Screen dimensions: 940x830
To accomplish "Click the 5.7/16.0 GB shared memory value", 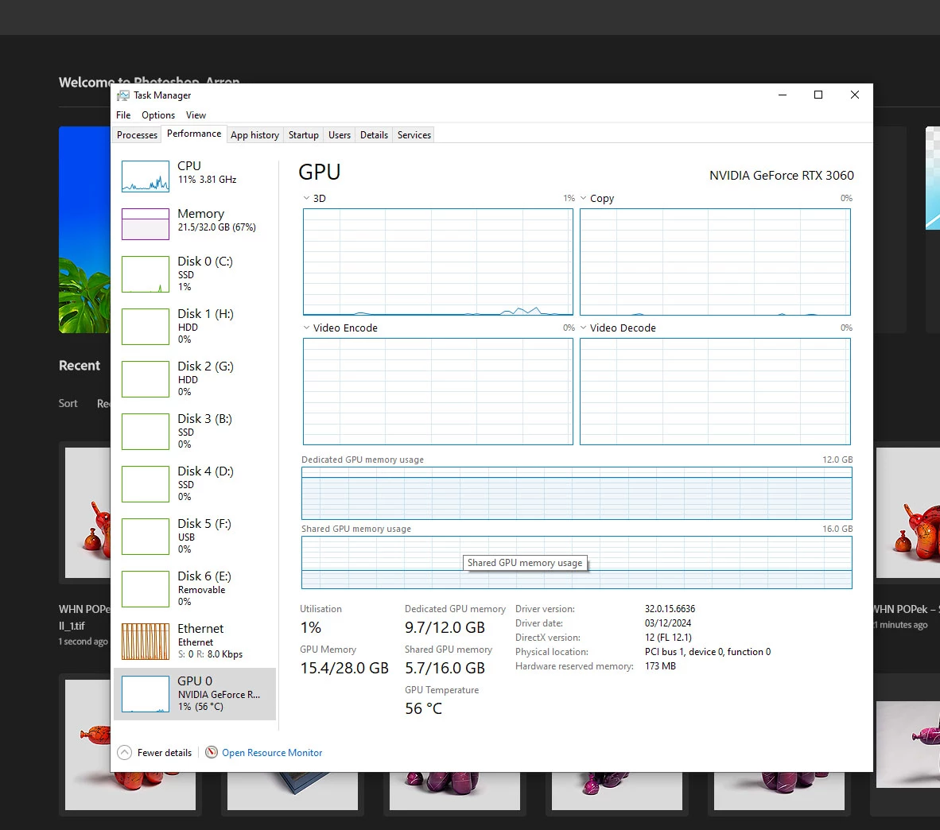I will pos(445,668).
